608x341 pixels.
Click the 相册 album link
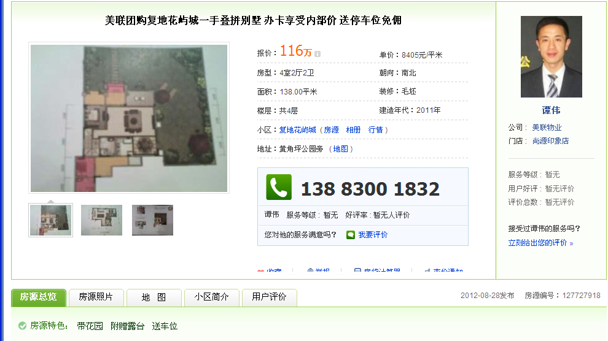353,130
